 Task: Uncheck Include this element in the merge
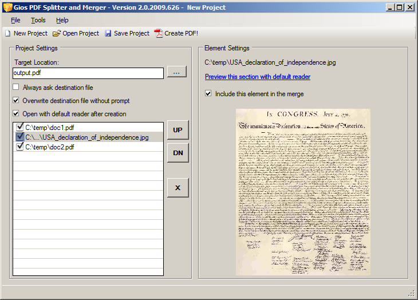click(x=208, y=93)
